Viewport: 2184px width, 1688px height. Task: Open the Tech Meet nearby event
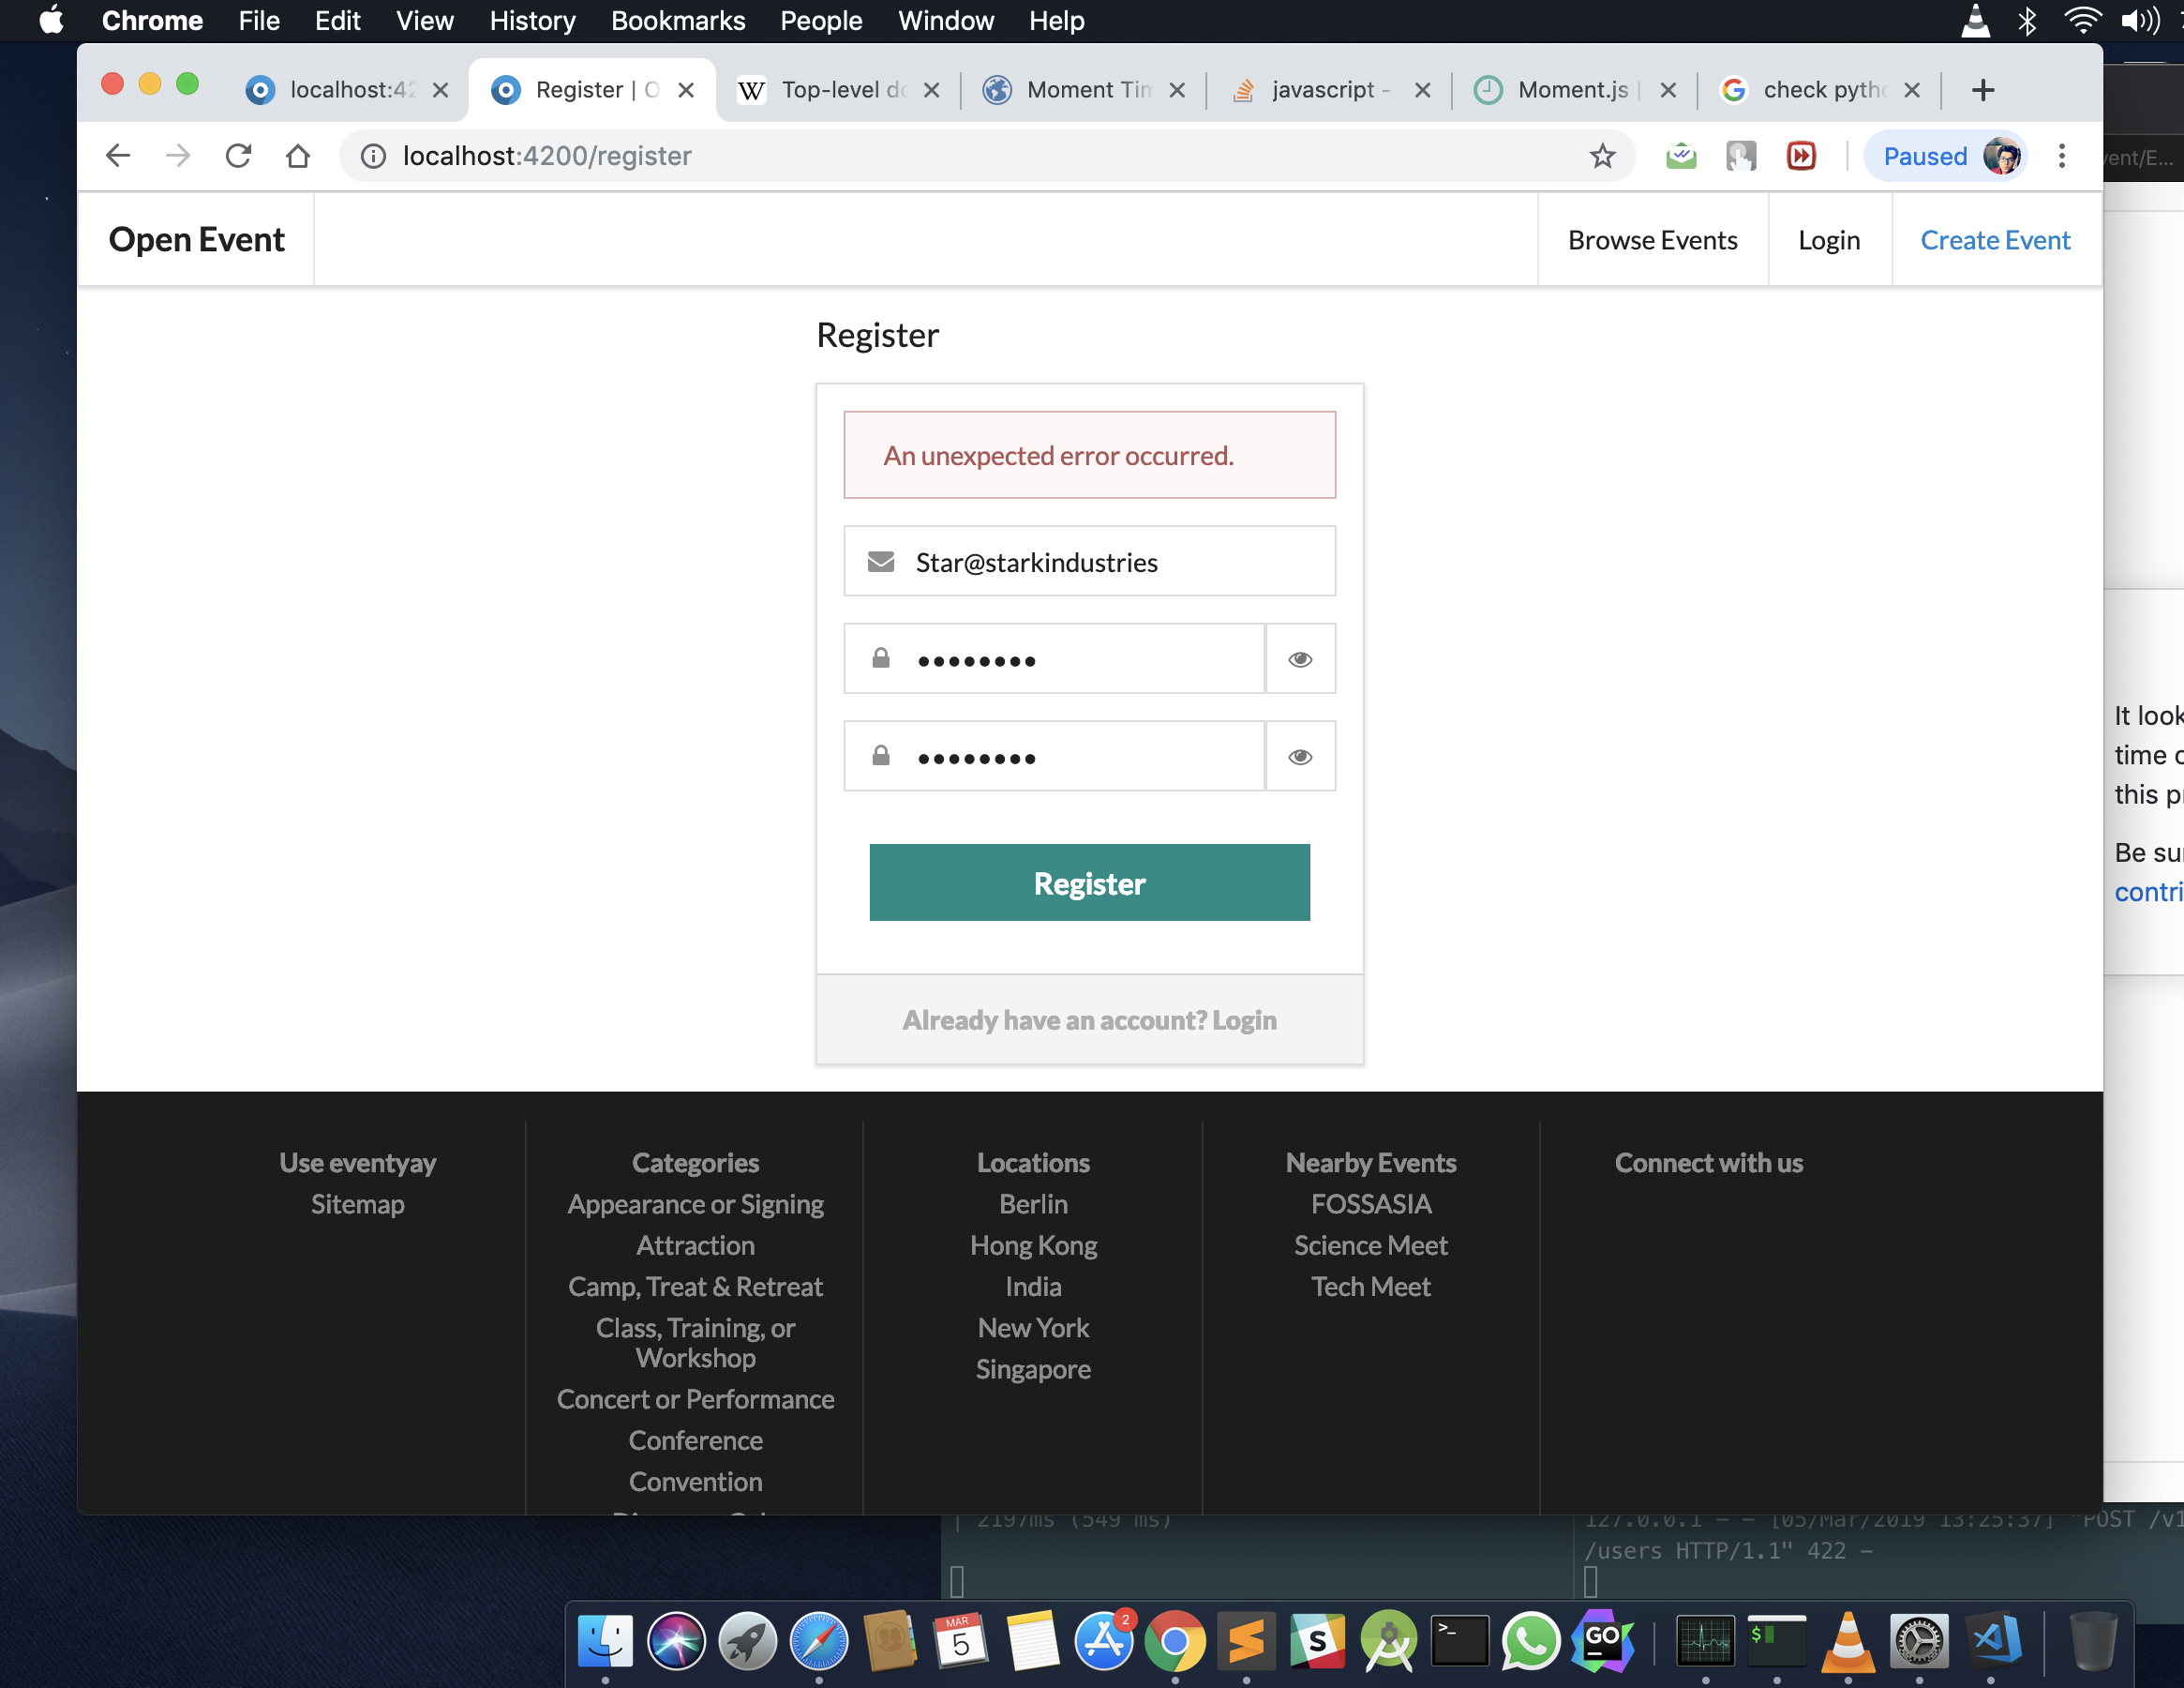pos(1371,1286)
